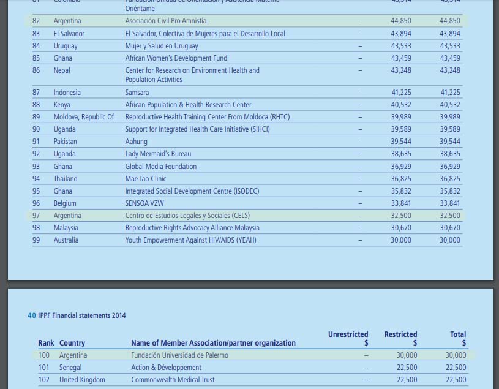499x389 pixels.
Task: Click the Global Media Foundation name
Action: coord(160,167)
